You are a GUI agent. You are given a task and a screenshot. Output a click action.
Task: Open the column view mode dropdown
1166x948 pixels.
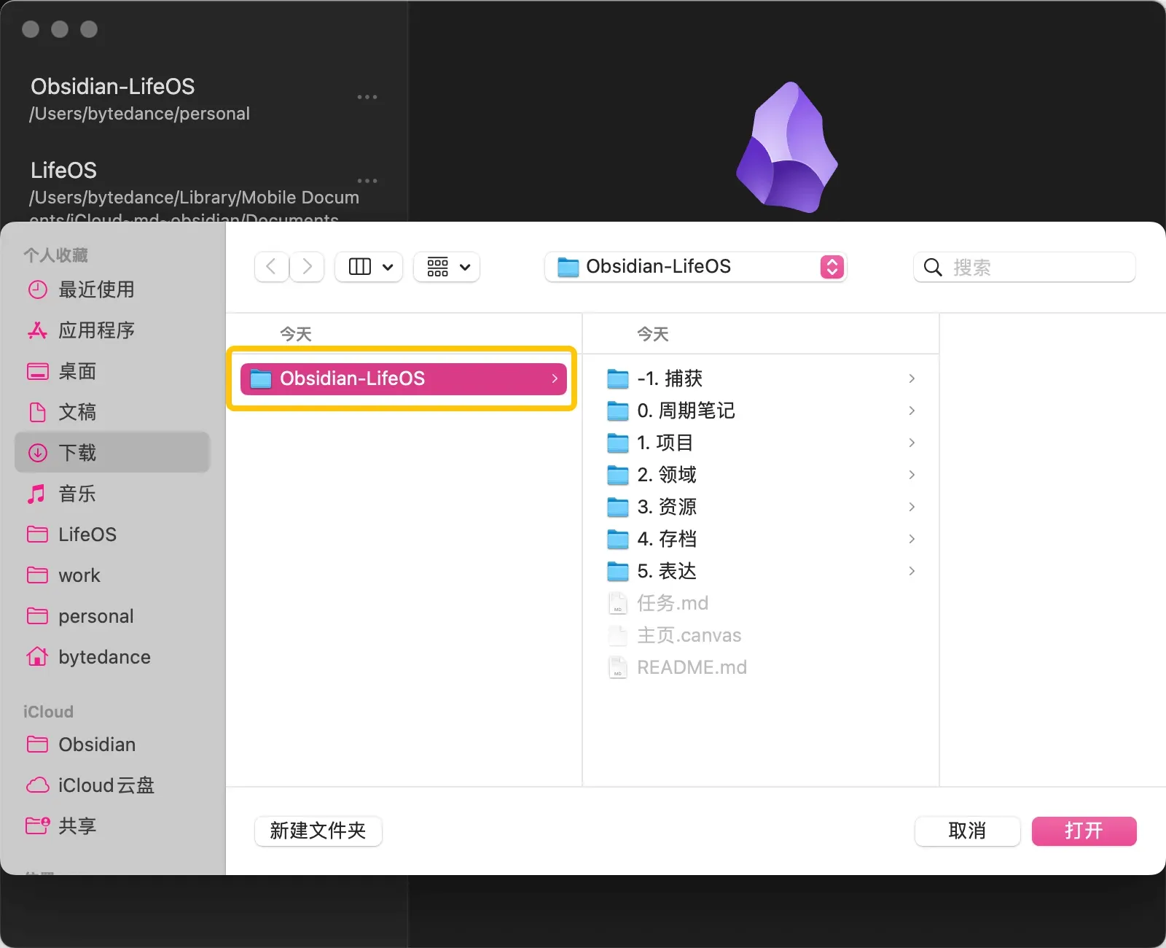369,267
